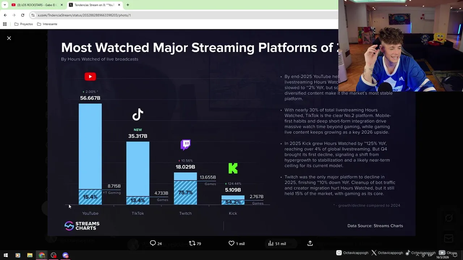Open File Explorer from the taskbar
Screen dimensions: 463x260
point(30,255)
